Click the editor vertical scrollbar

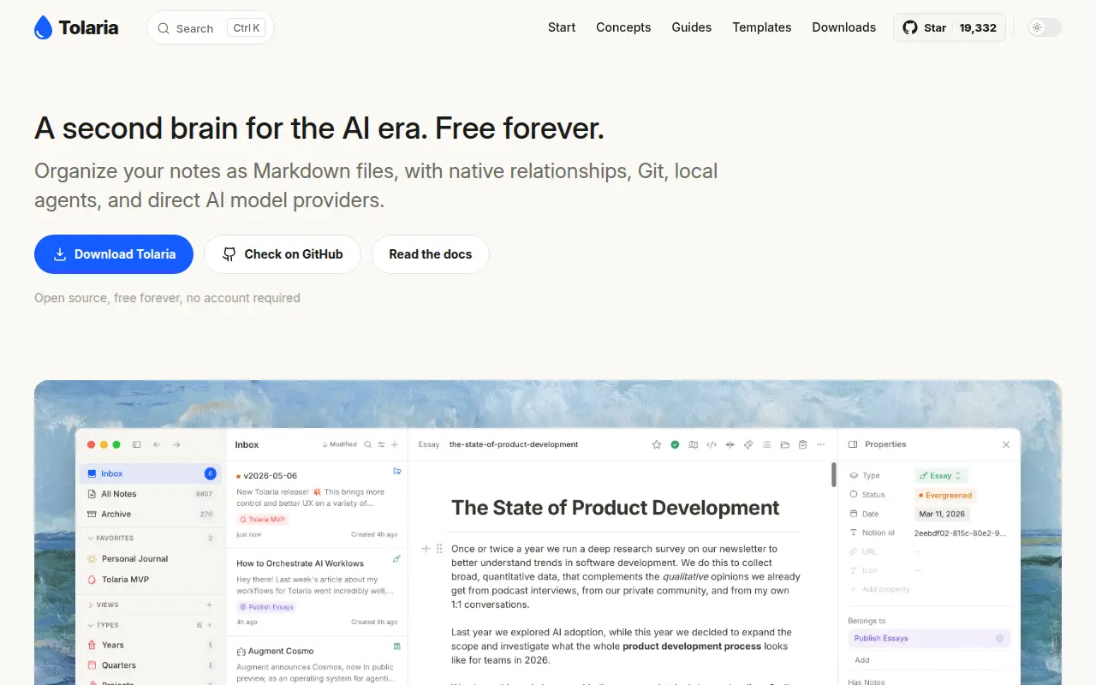coord(834,475)
